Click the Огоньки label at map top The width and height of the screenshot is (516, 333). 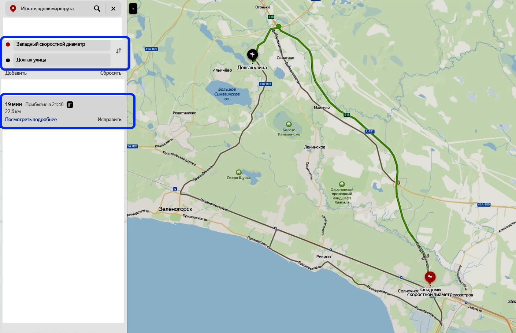[263, 7]
